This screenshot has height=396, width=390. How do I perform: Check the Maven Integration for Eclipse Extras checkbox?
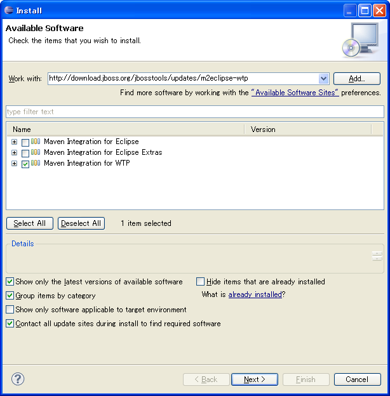coord(25,154)
